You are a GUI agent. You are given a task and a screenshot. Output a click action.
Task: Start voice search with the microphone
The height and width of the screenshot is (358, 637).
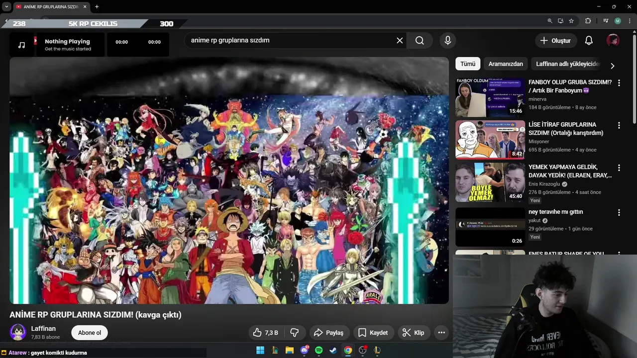pyautogui.click(x=447, y=40)
